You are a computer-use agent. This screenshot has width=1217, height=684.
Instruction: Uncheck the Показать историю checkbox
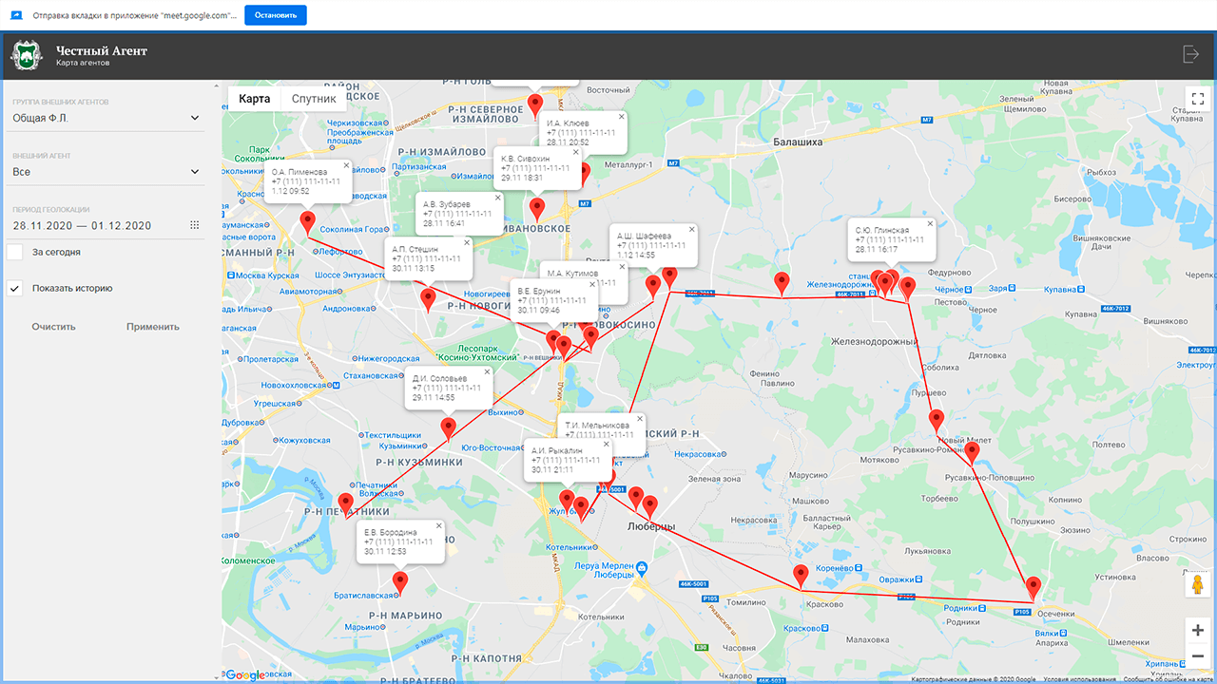pyautogui.click(x=14, y=288)
